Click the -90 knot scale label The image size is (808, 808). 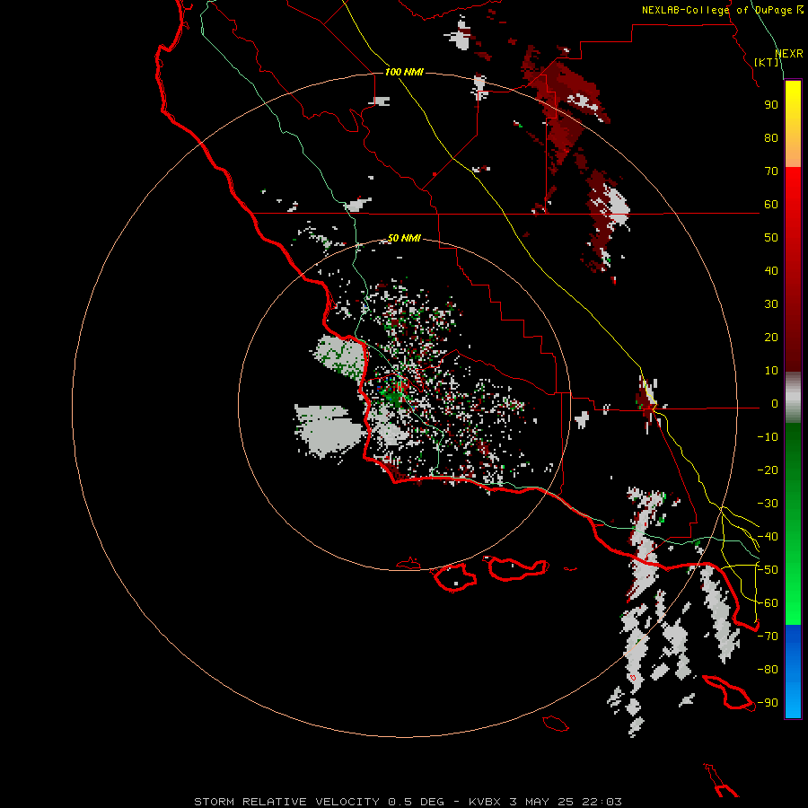click(768, 703)
